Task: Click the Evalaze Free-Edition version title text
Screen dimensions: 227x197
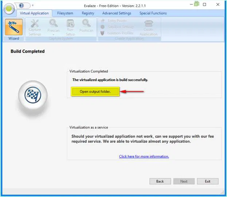Action: 115,6
